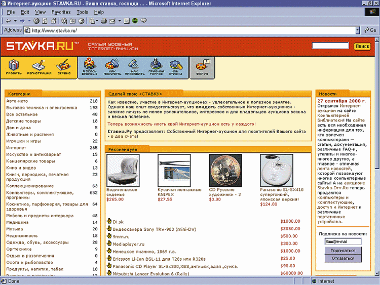380x285 pixels.
Task: Click the Как продавать icon
Action: point(134,64)
